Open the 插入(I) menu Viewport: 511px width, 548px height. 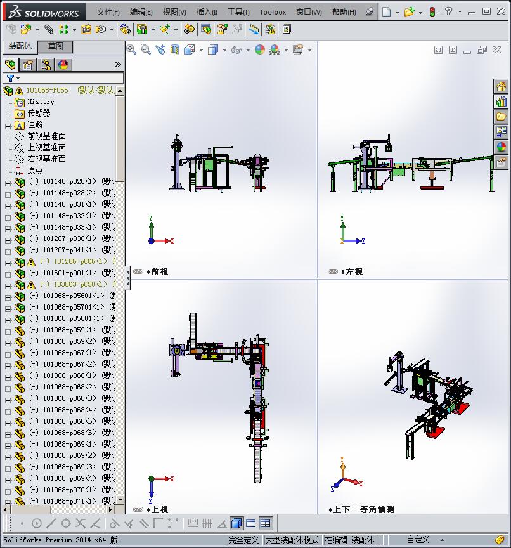(207, 12)
